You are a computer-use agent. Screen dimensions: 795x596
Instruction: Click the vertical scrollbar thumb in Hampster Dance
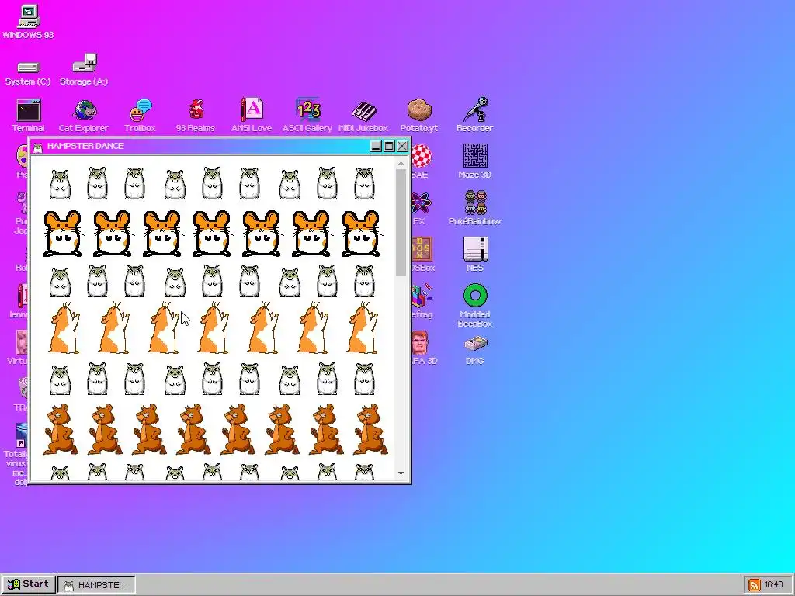click(401, 223)
